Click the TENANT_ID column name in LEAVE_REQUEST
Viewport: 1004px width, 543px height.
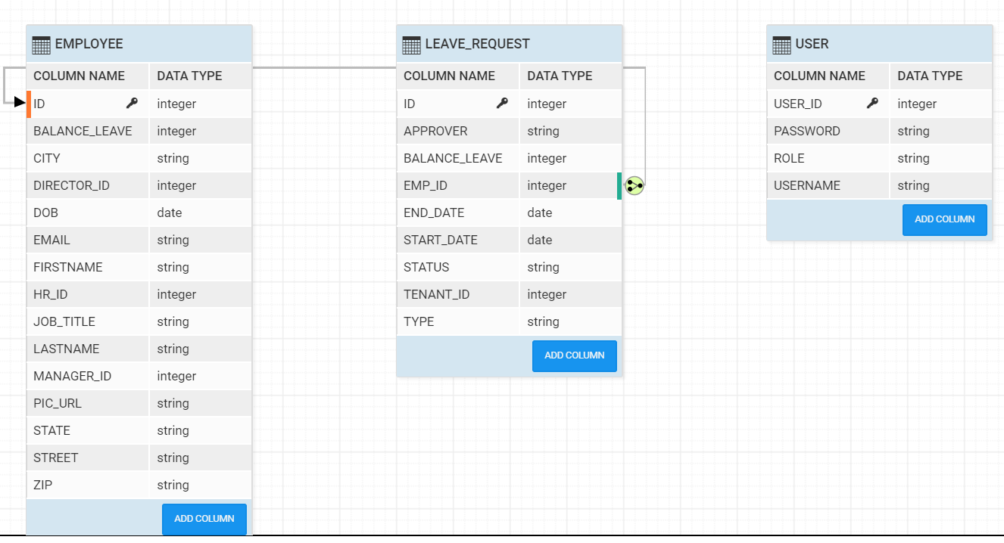(x=436, y=294)
